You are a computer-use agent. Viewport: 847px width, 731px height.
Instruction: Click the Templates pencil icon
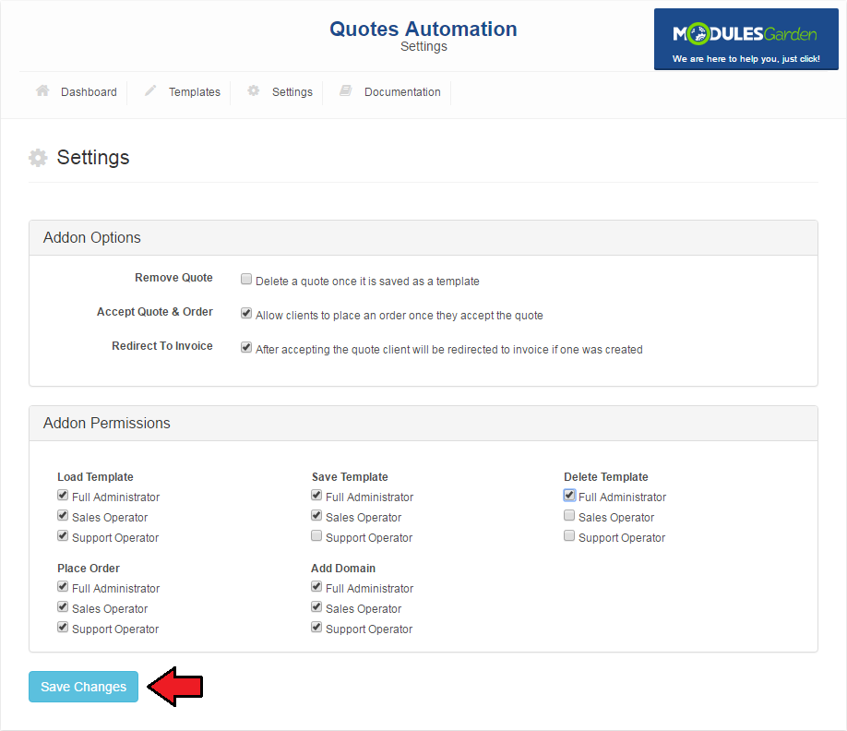pos(150,90)
